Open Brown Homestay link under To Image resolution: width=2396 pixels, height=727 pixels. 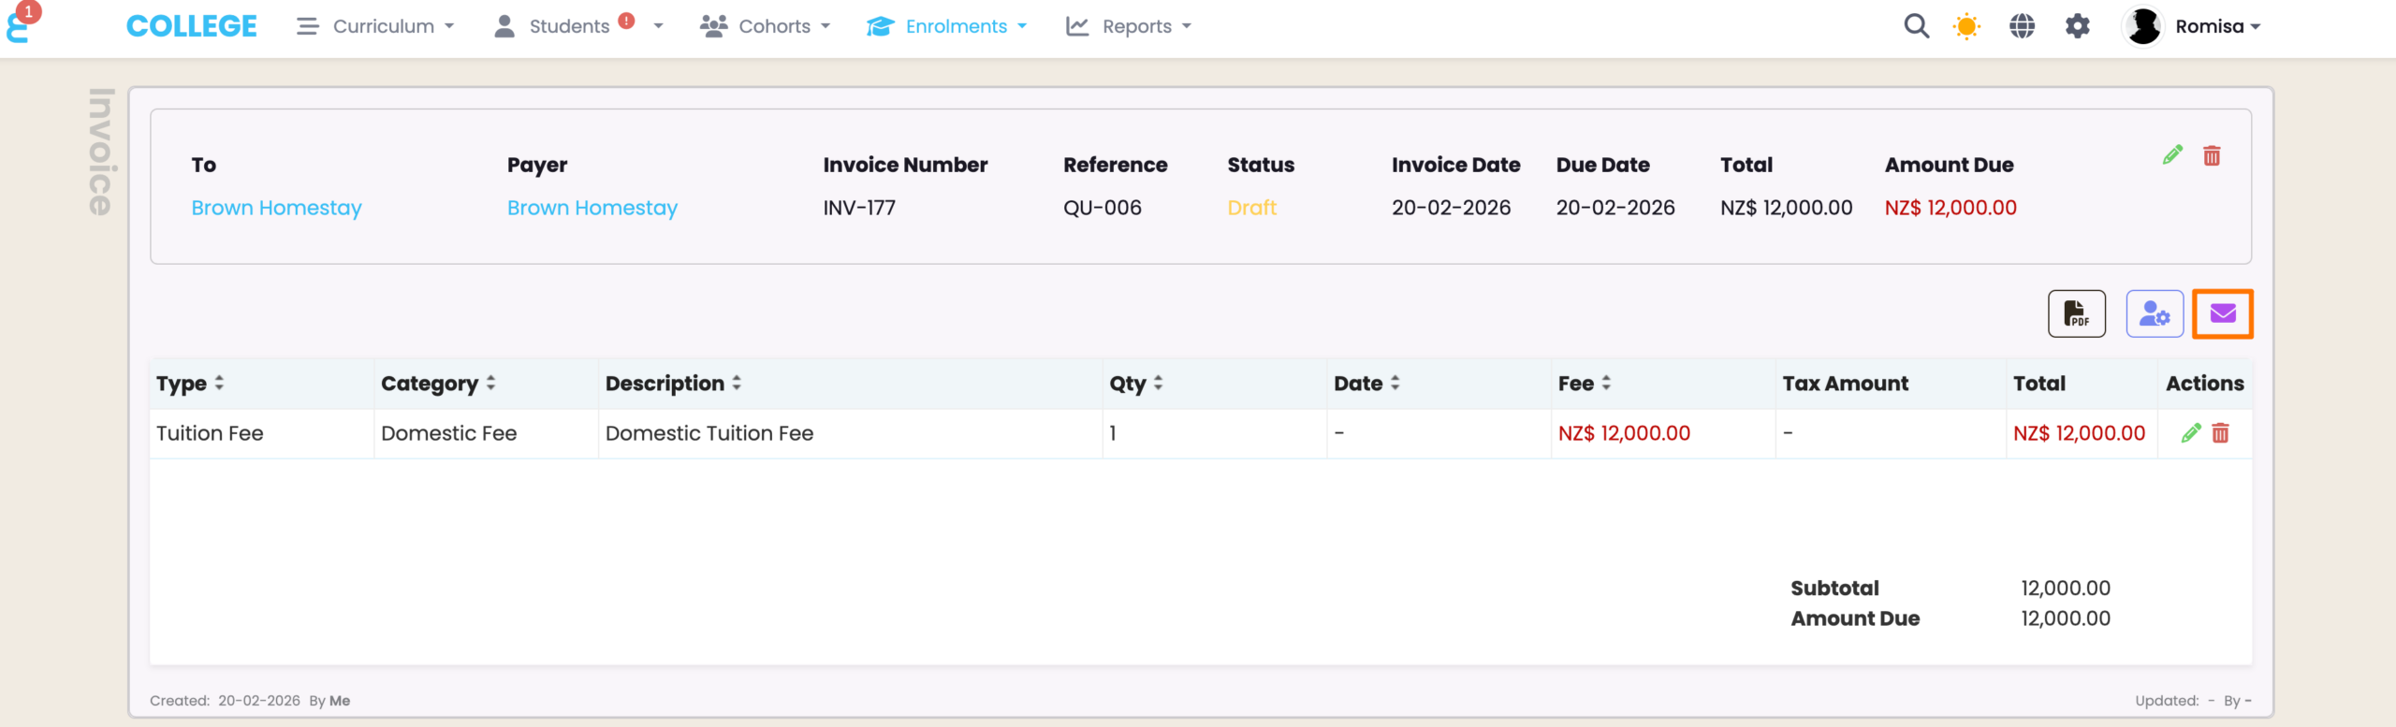click(276, 208)
